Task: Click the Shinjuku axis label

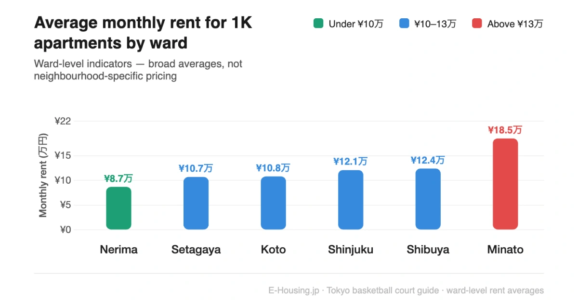Action: [351, 250]
